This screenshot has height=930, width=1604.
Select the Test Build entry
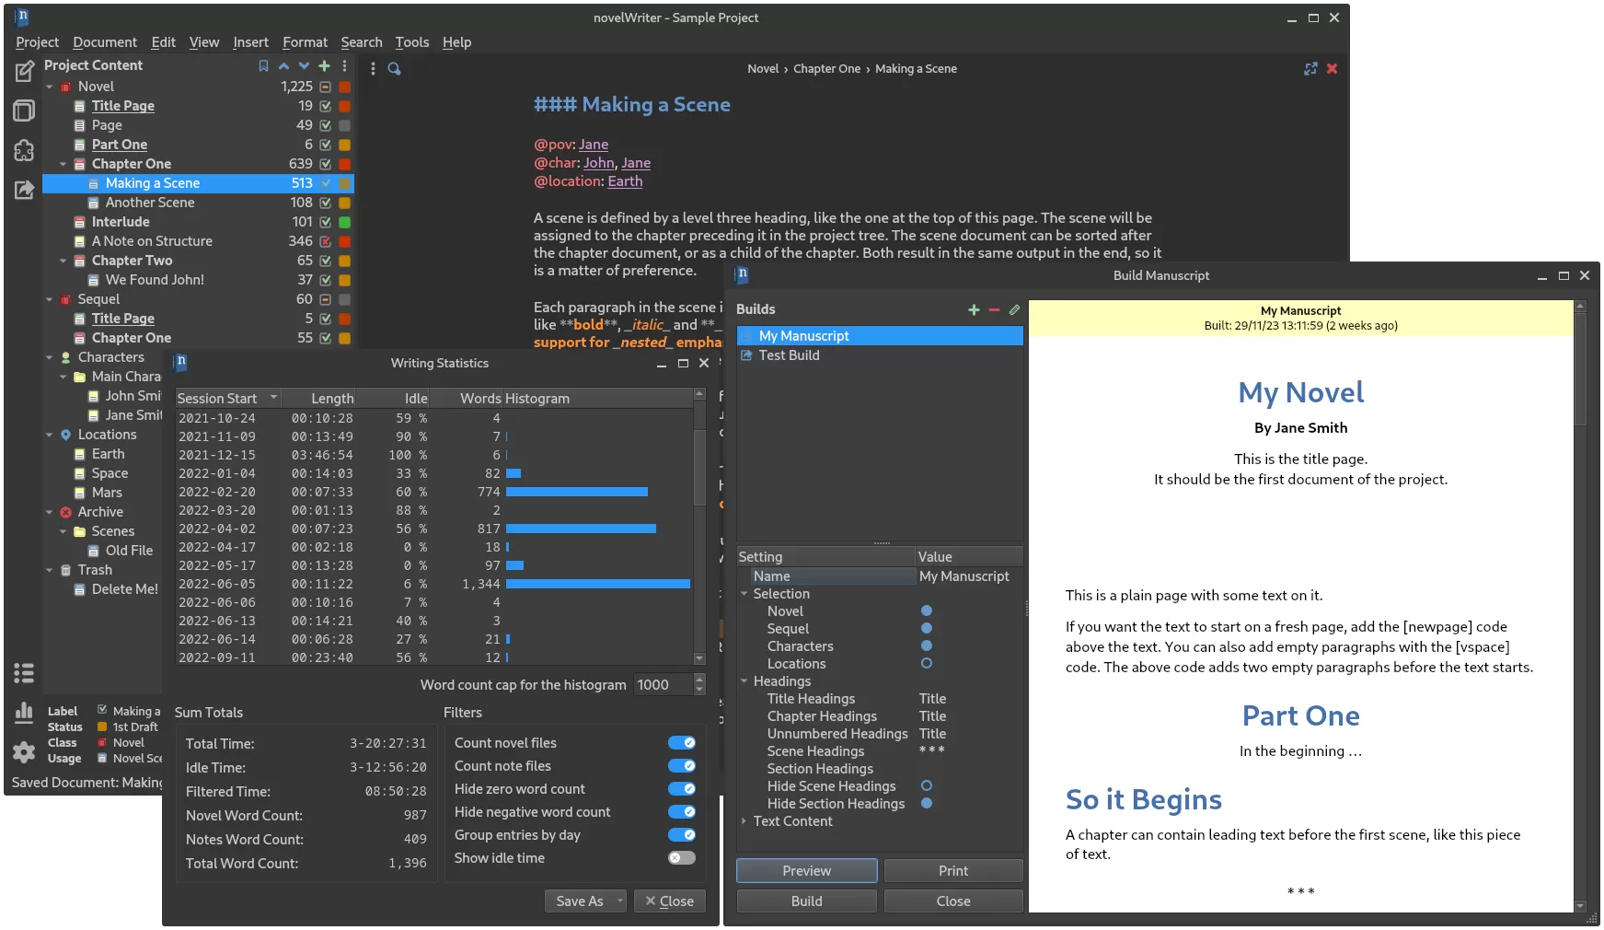point(789,355)
